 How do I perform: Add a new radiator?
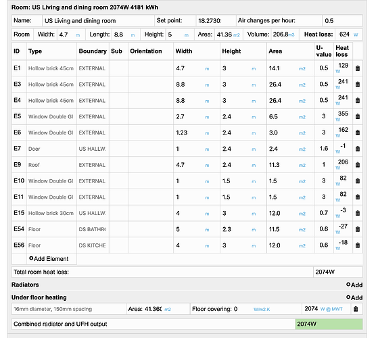[x=354, y=285]
